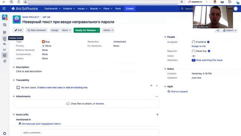Image resolution: width=241 pixels, height=136 pixels.
Task: Collapse the Agile section
Action: tap(165, 87)
